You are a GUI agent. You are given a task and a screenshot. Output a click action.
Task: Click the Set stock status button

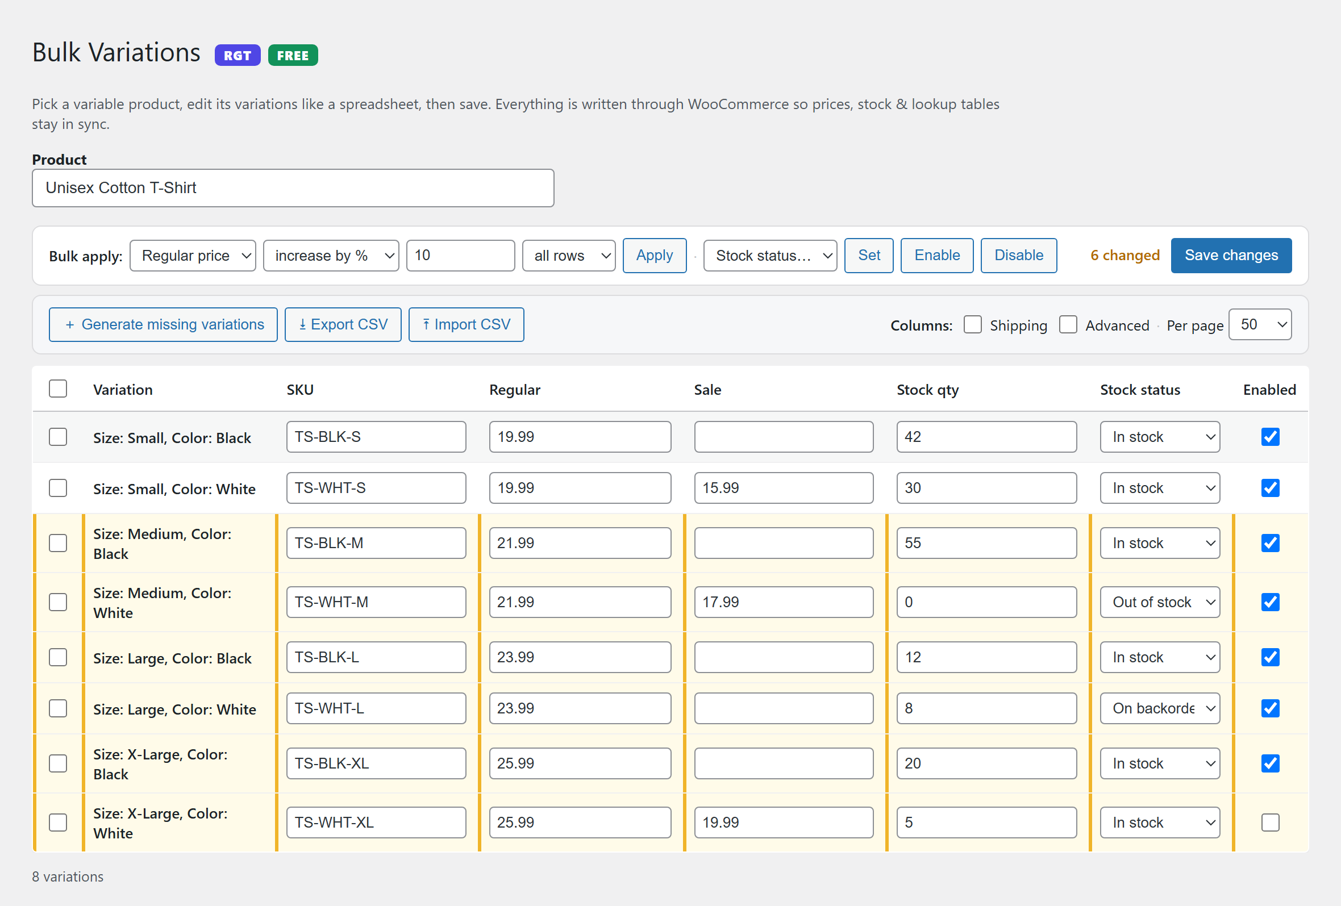coord(869,256)
